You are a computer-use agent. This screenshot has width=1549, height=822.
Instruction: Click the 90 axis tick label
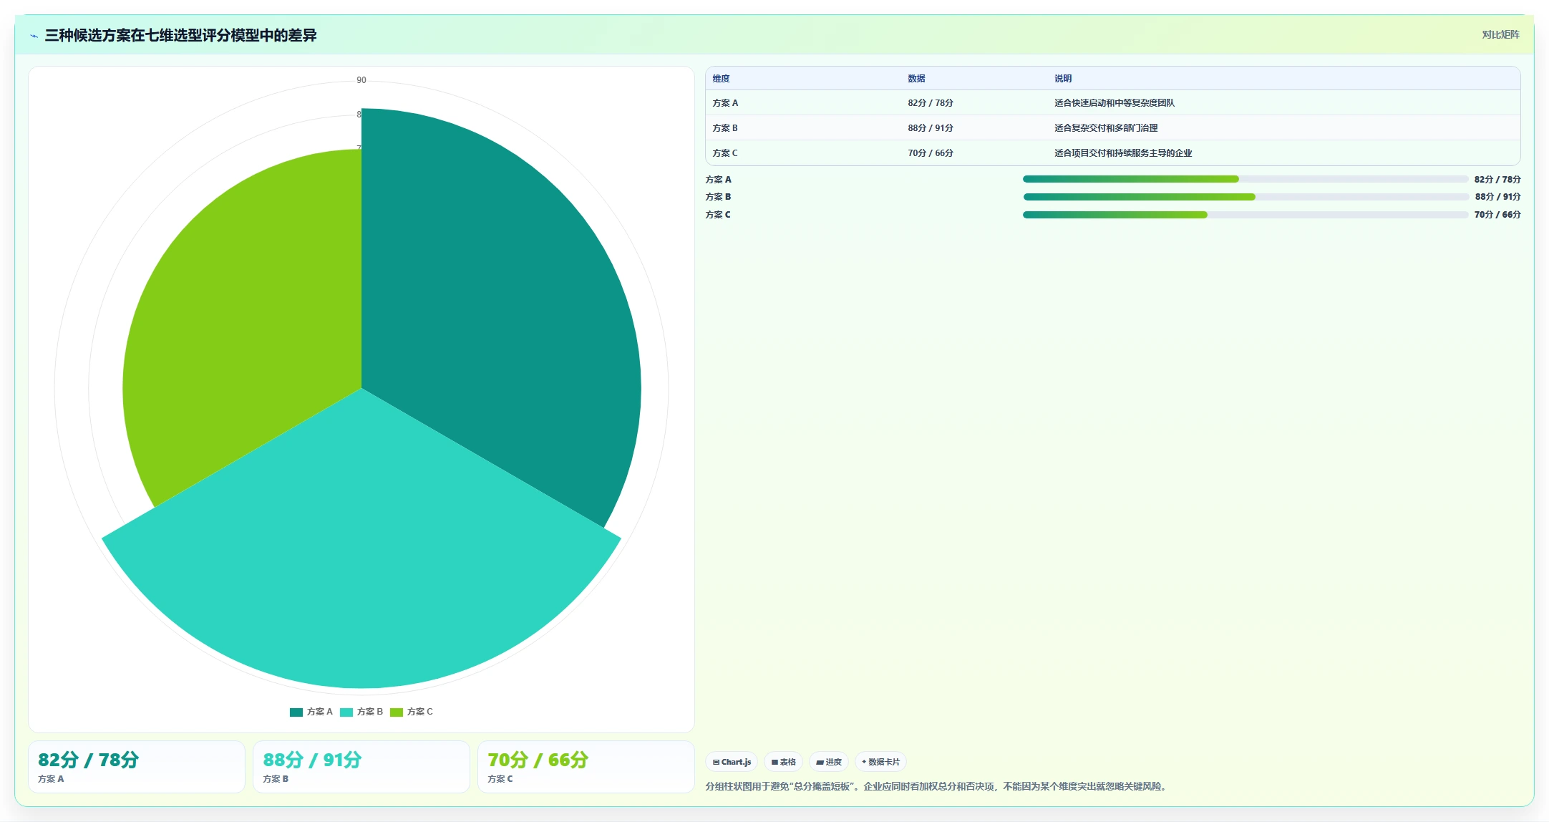coord(361,80)
